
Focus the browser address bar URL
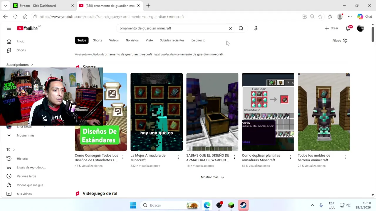point(112,17)
